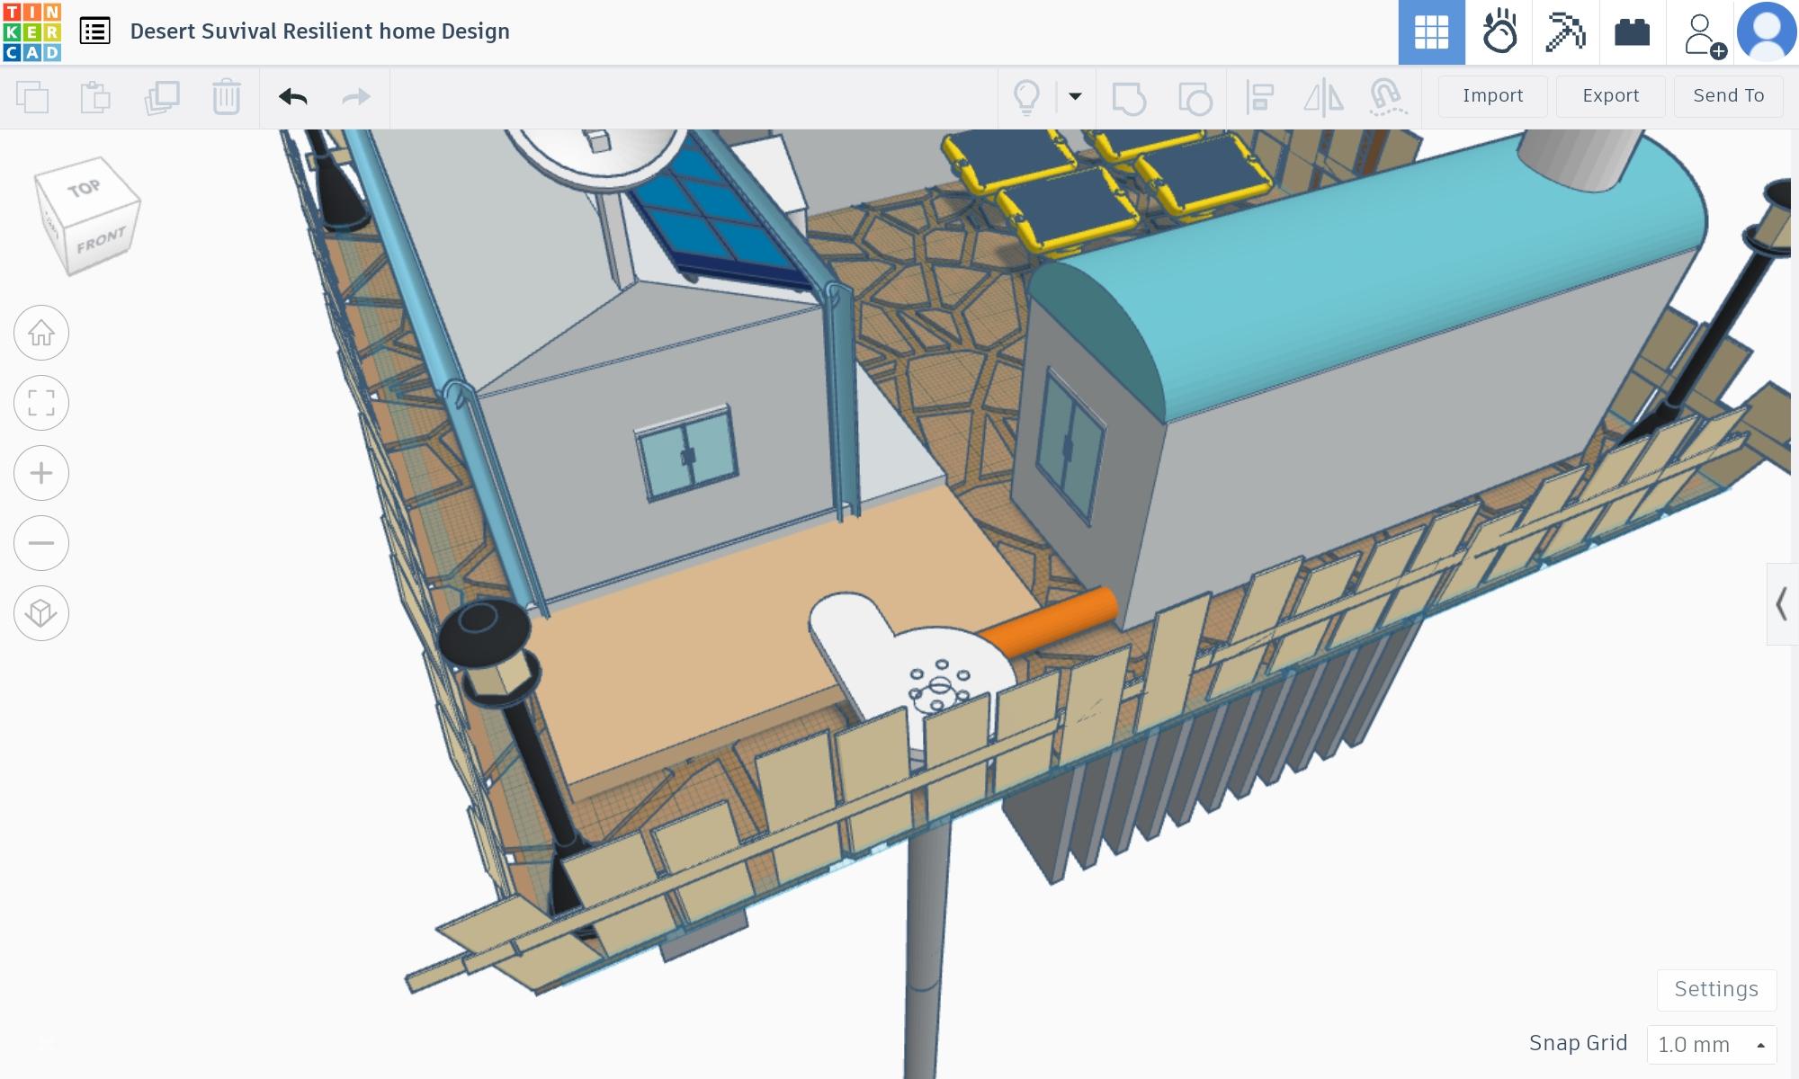Click the align objects tool icon
1799x1079 pixels.
[1260, 96]
